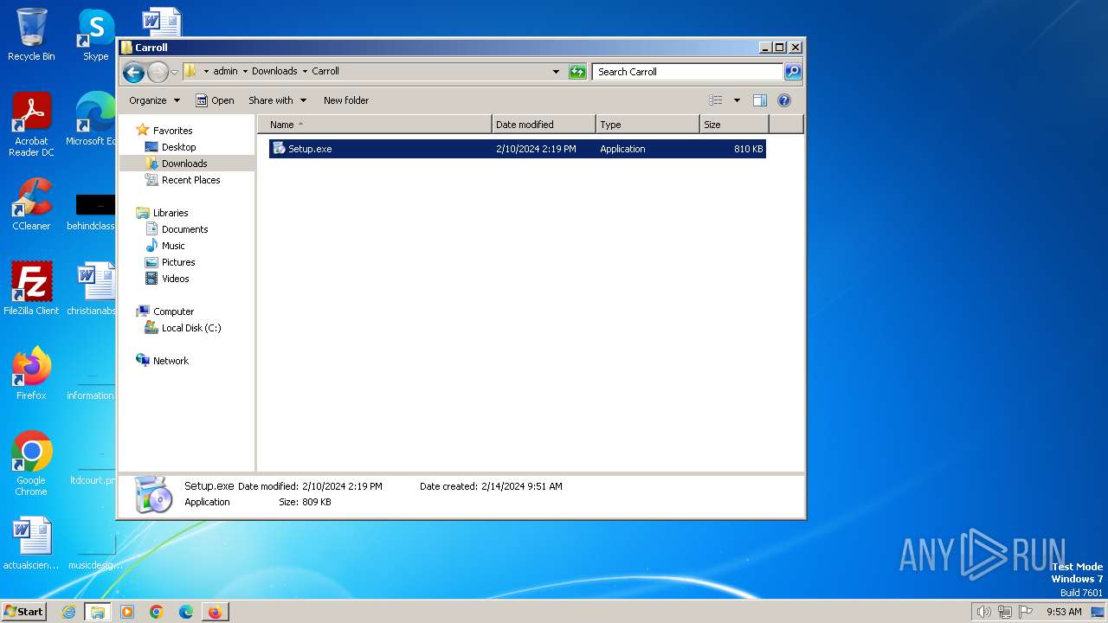Click the Recycle Bin desktop icon
This screenshot has width=1108, height=623.
click(x=31, y=35)
